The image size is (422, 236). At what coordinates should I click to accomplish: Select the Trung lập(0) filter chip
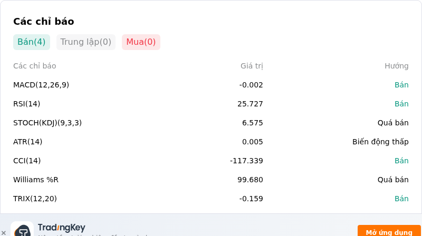click(x=86, y=42)
